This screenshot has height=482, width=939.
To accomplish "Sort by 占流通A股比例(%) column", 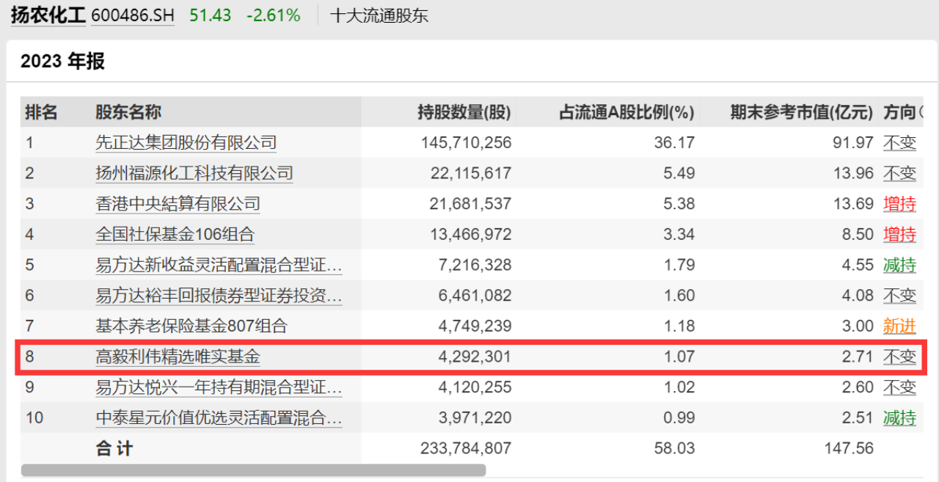I will coord(628,112).
